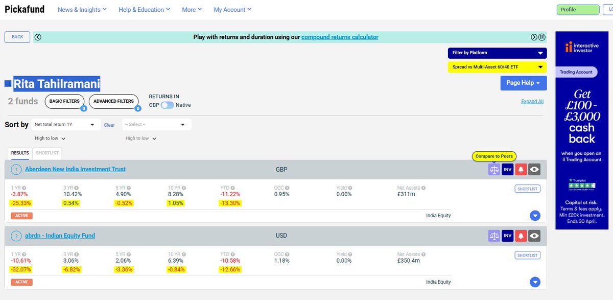613x300 pixels.
Task: Click scales compare icon for abrdn Indian Equity Fund
Action: point(494,236)
